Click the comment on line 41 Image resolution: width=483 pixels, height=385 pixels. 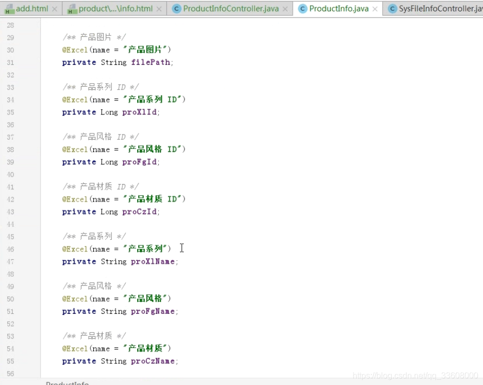(x=101, y=187)
